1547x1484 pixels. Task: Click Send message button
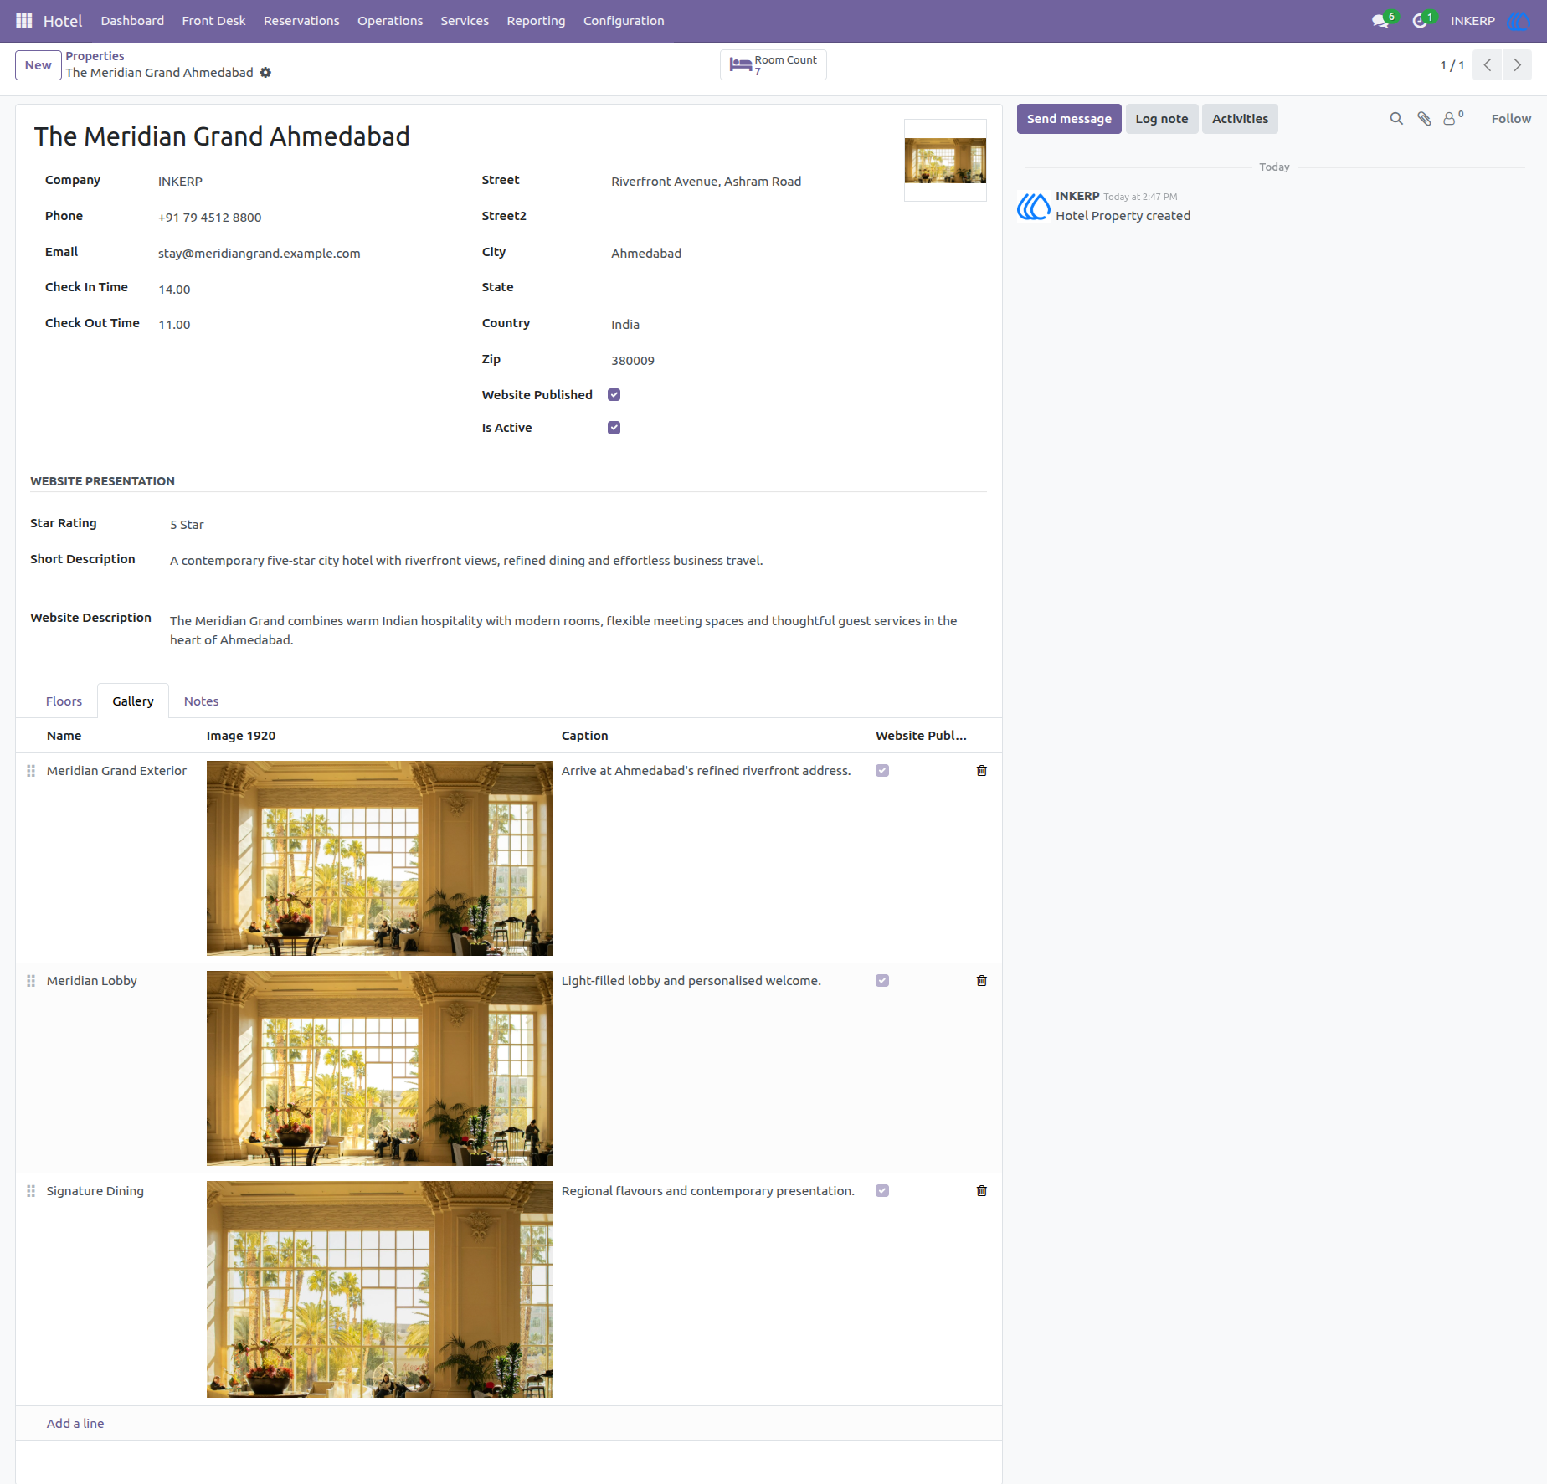tap(1069, 119)
